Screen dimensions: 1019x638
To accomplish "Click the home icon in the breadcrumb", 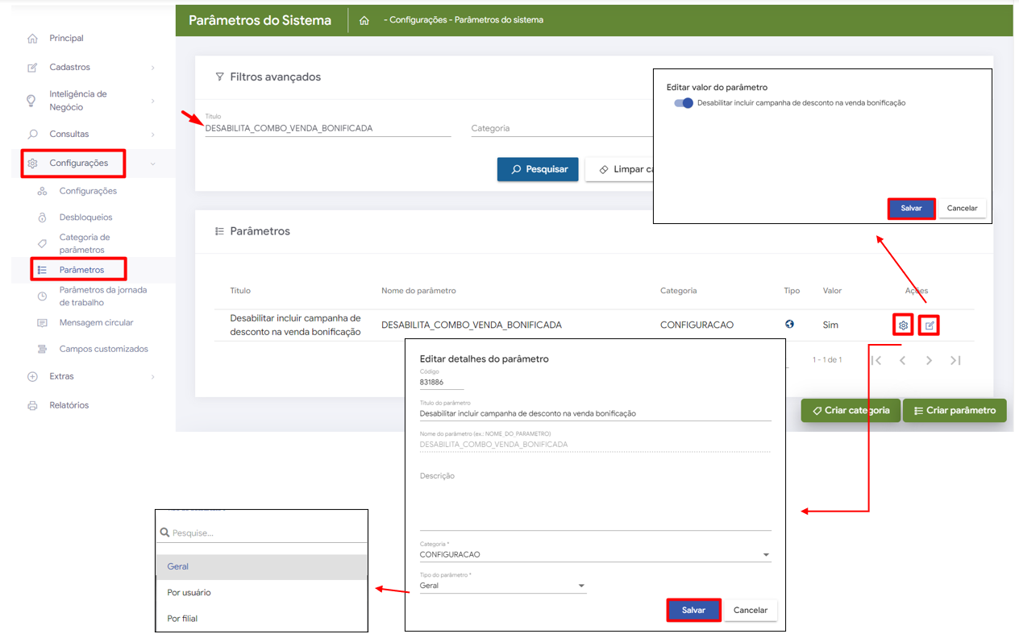I will coord(364,21).
